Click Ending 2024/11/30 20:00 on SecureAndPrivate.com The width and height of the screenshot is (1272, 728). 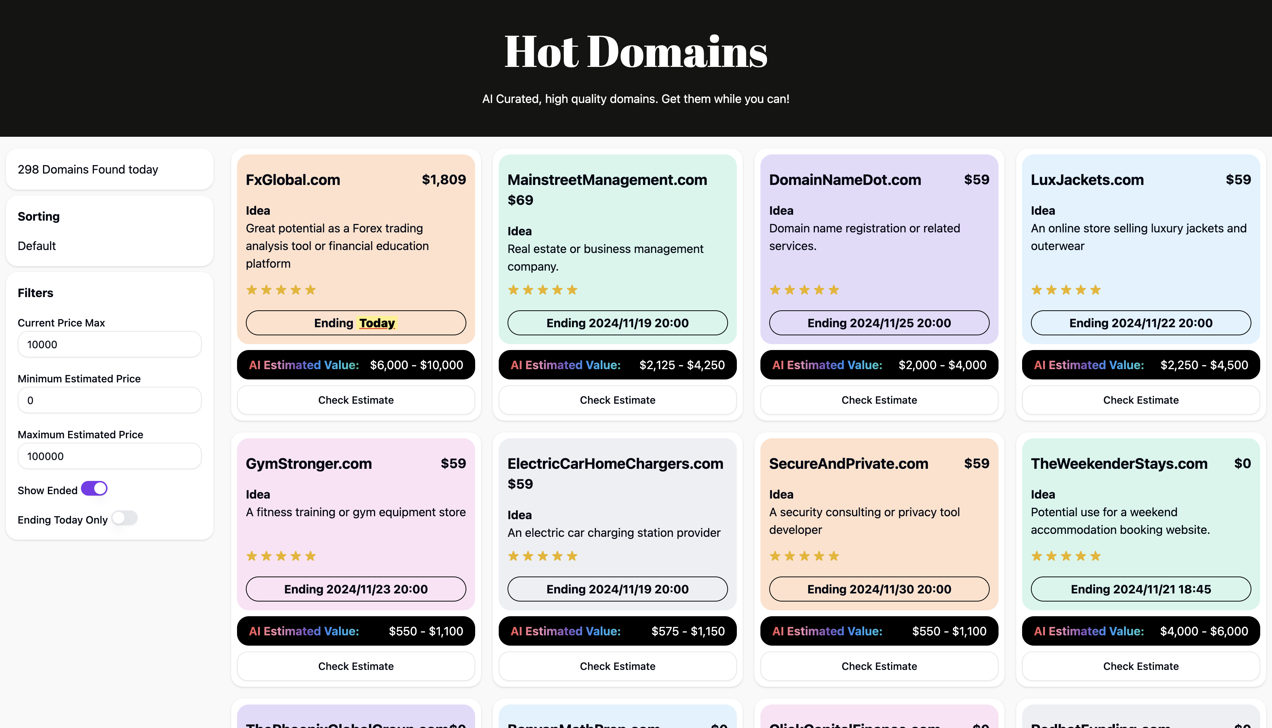coord(879,589)
